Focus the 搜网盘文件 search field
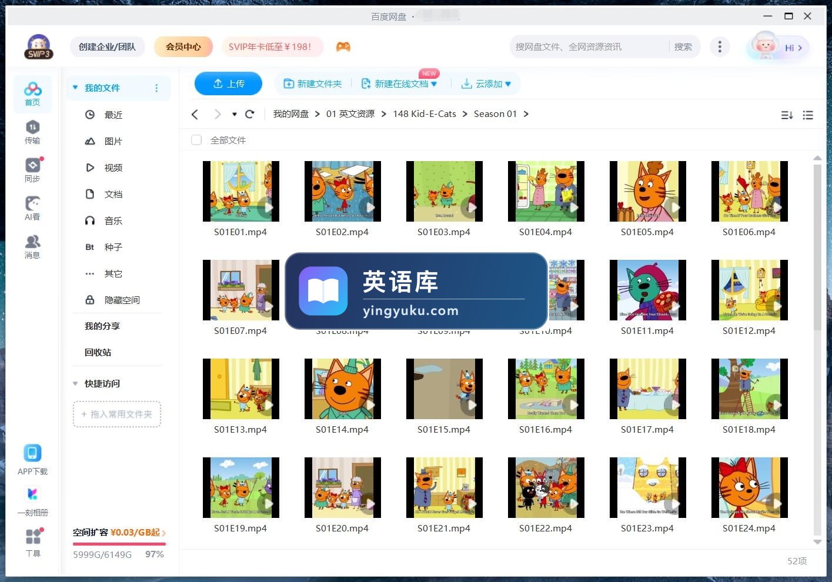The height and width of the screenshot is (582, 832). [x=588, y=46]
